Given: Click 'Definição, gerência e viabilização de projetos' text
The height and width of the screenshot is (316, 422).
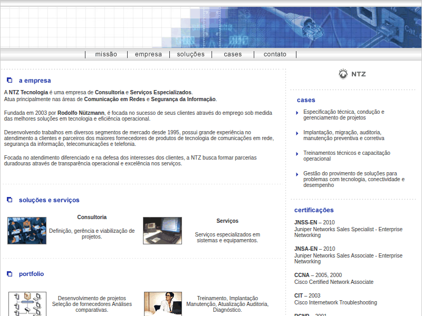Looking at the screenshot, I should (x=92, y=234).
